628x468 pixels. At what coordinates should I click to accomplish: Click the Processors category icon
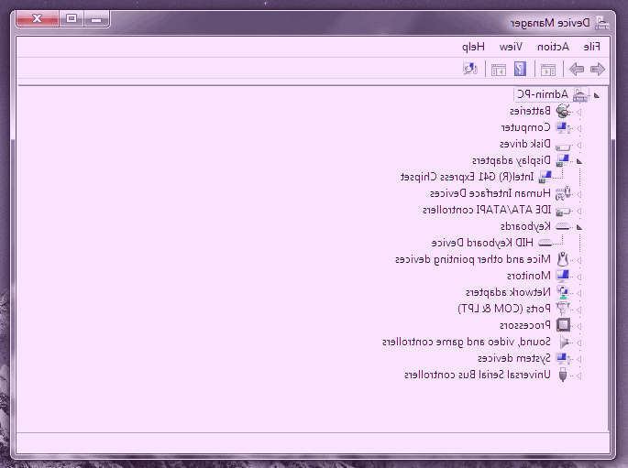click(562, 325)
